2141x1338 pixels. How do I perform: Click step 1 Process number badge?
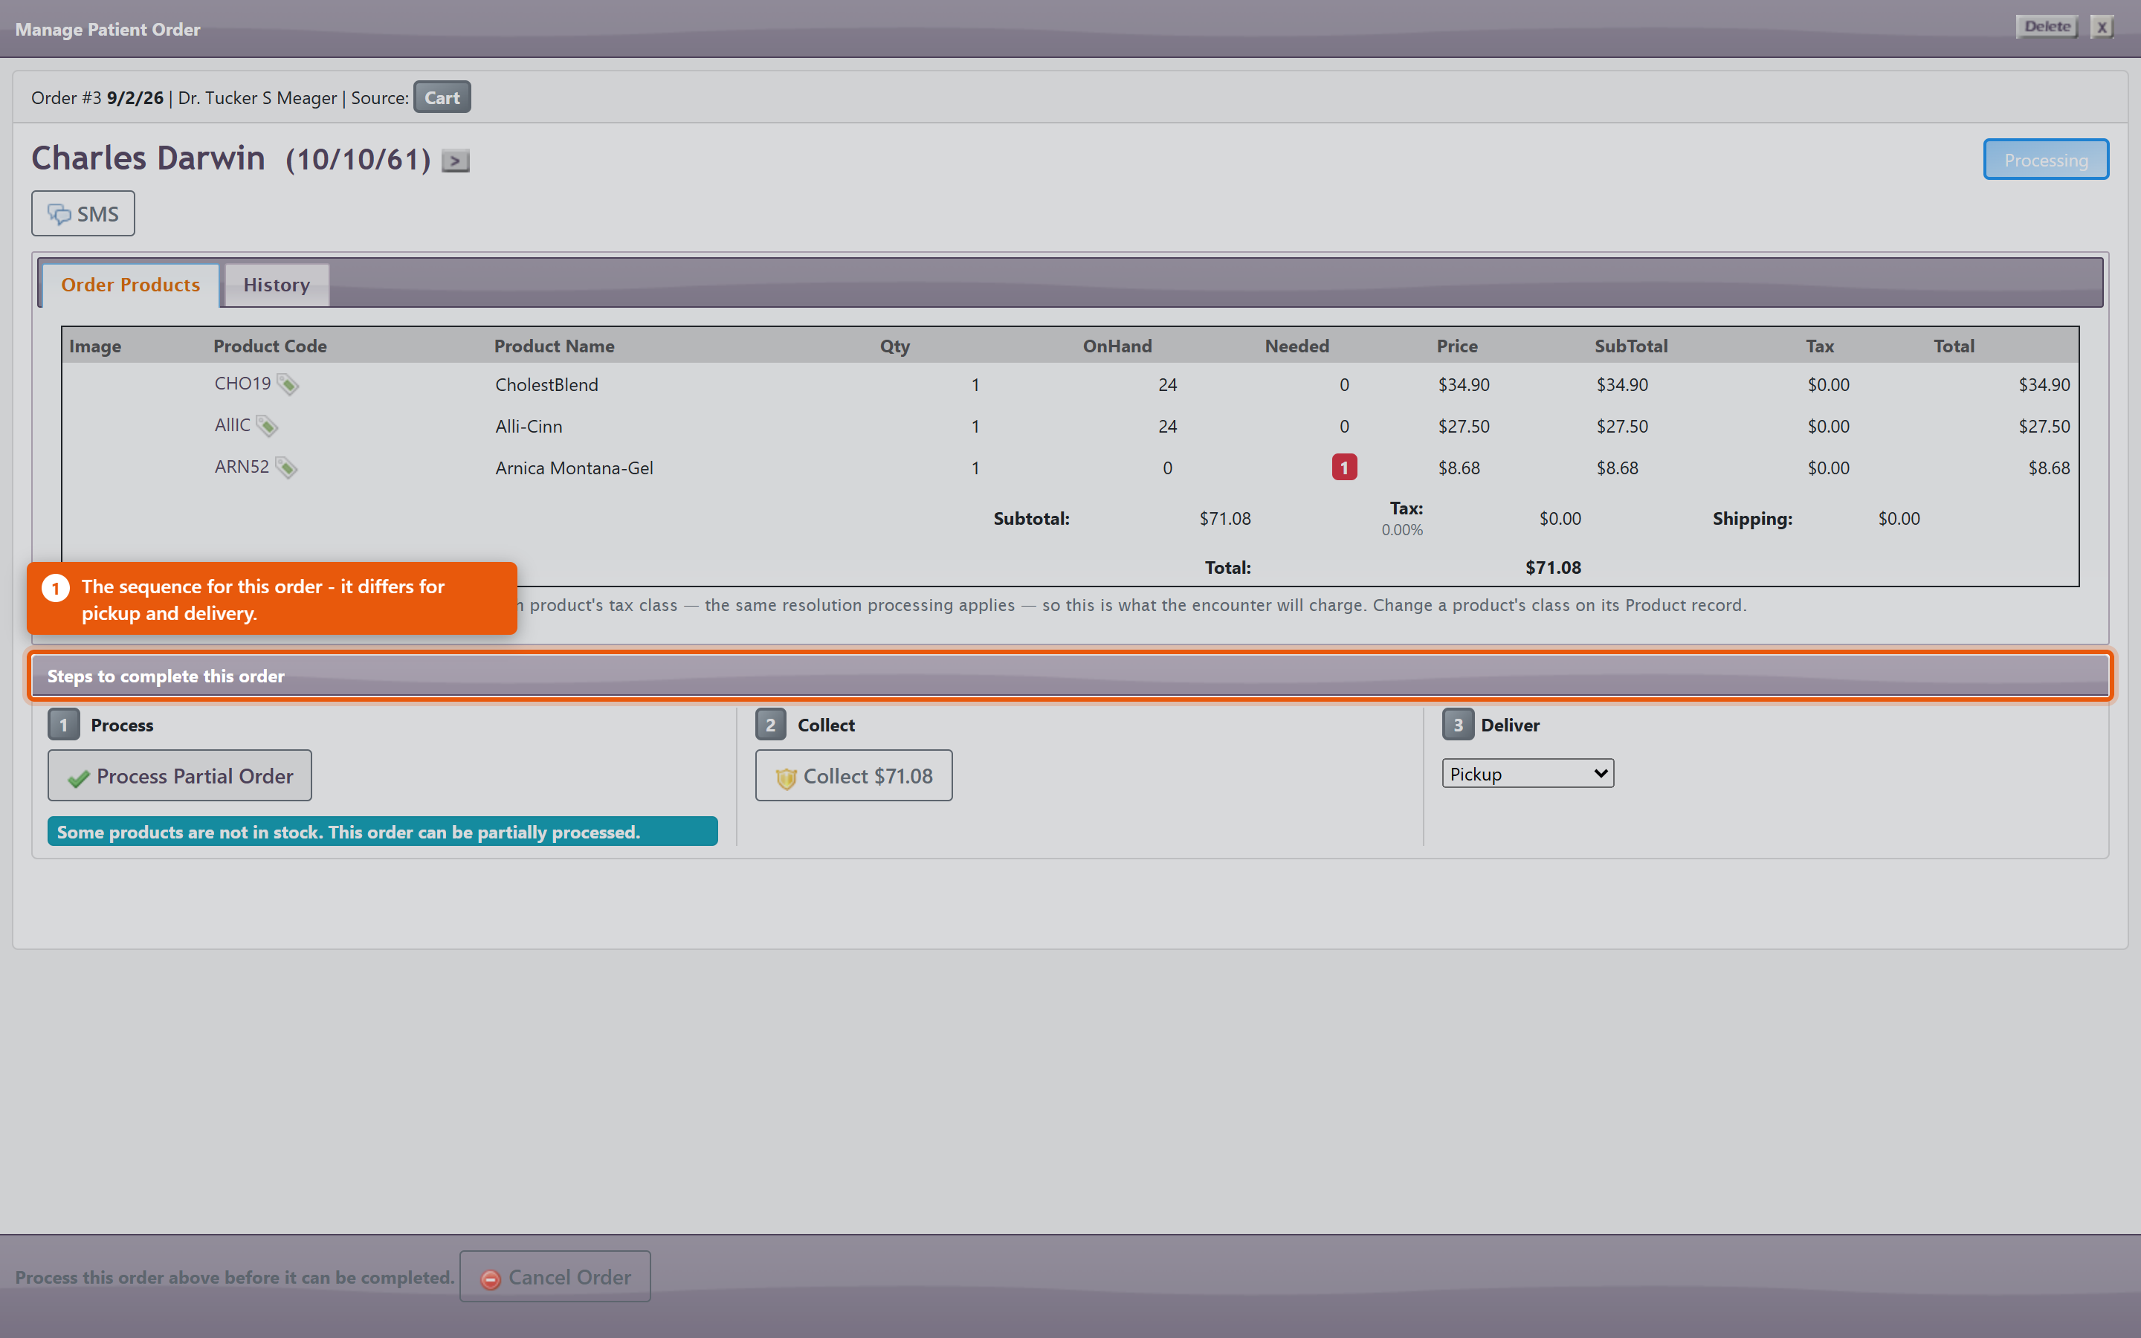64,725
